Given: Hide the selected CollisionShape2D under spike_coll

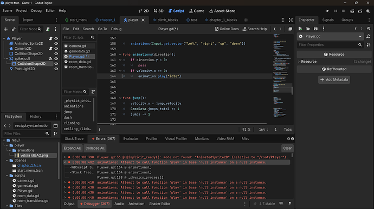Looking at the screenshot, I should [x=56, y=64].
